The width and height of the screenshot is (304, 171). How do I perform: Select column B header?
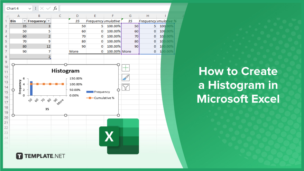click(x=39, y=16)
